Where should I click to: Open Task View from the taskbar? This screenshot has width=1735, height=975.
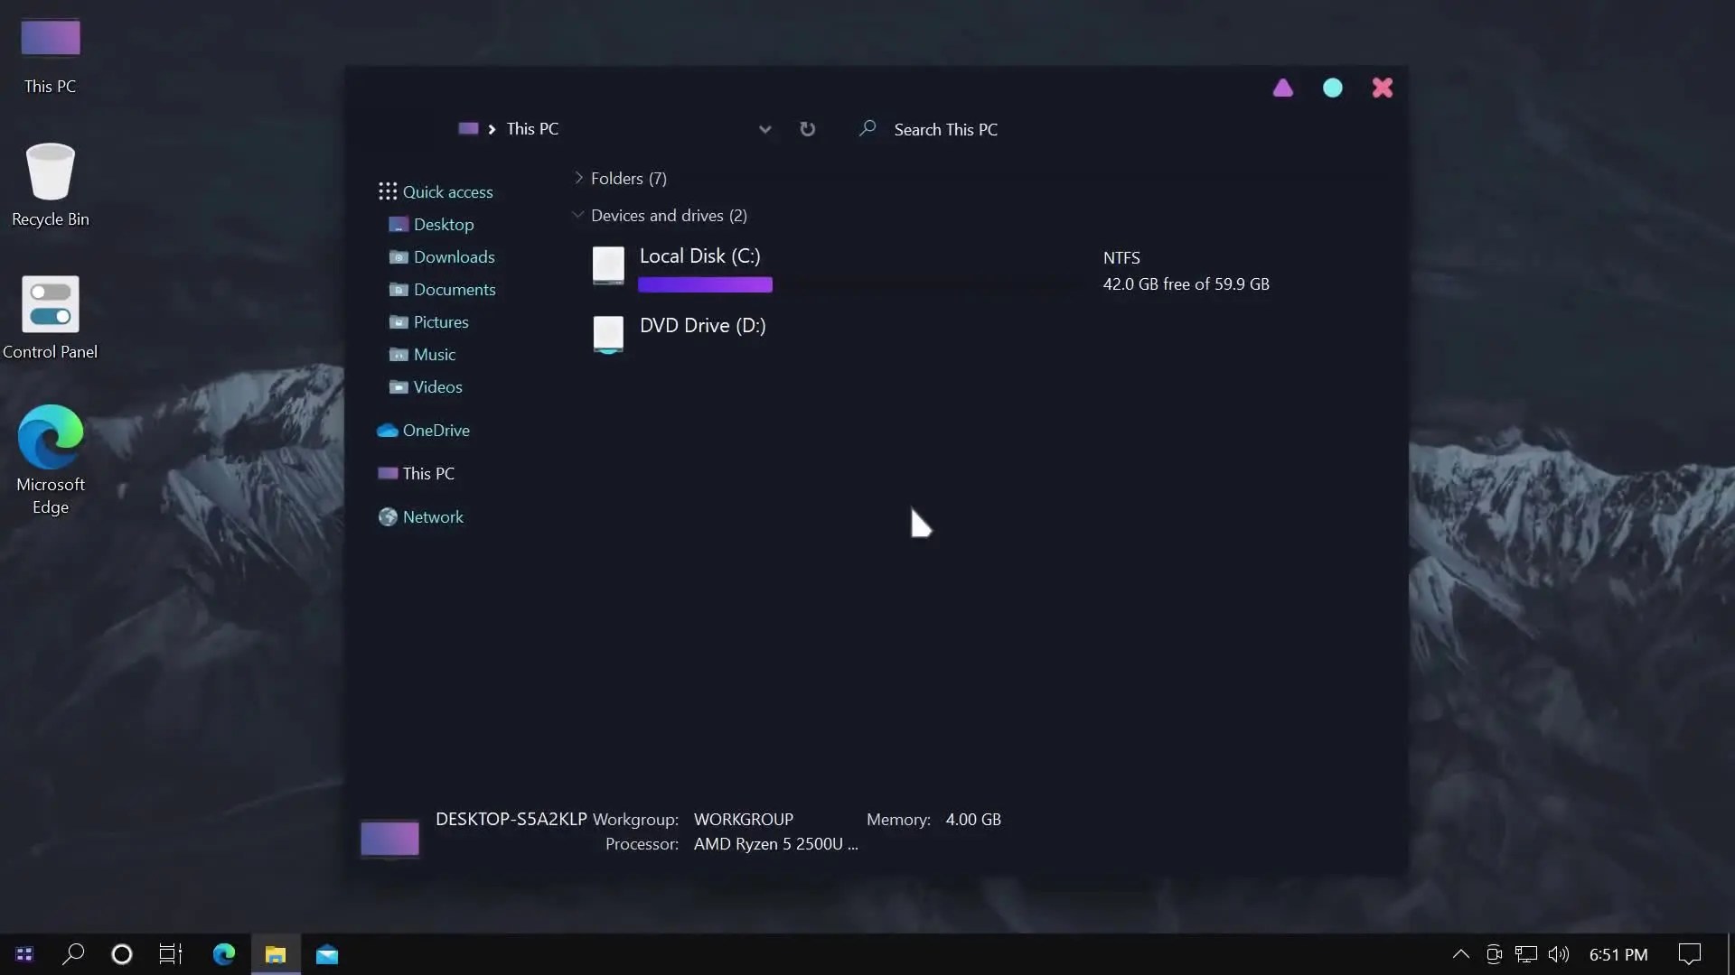click(169, 954)
